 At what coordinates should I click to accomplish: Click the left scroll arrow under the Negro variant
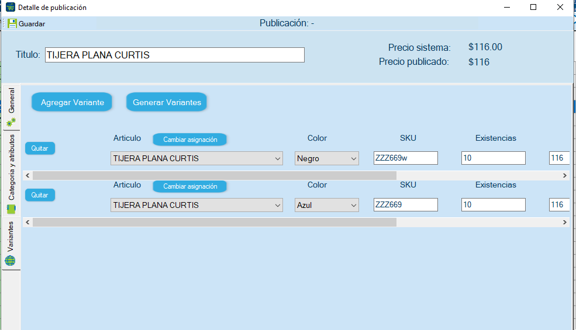(27, 175)
